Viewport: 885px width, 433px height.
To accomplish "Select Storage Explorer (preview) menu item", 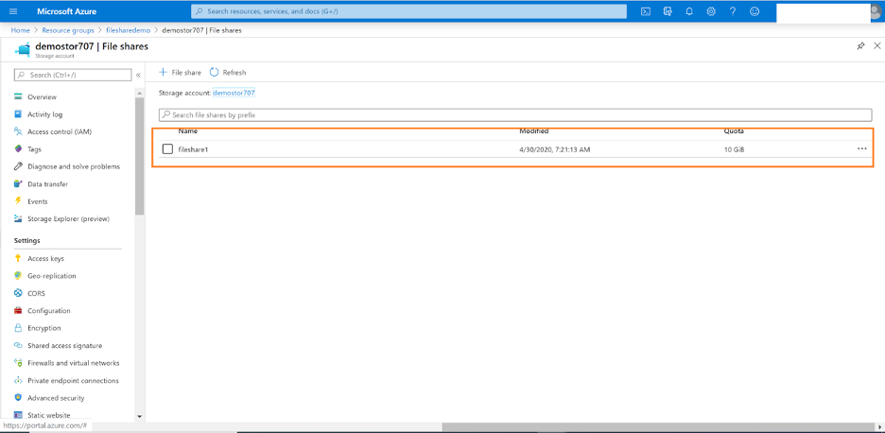I will (68, 218).
